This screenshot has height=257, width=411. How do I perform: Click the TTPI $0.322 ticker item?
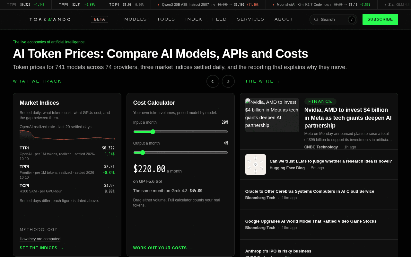tap(26, 5)
